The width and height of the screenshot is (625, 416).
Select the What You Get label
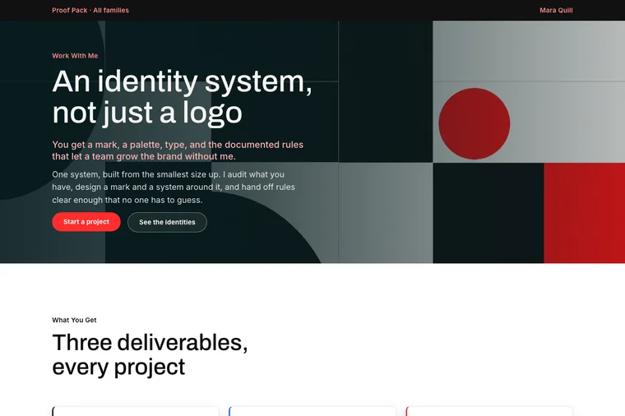[x=74, y=320]
